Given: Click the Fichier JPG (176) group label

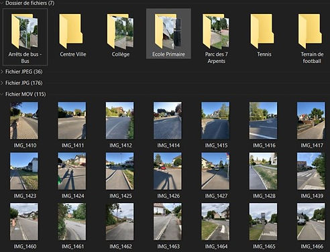Looking at the screenshot, I should pyautogui.click(x=24, y=83).
